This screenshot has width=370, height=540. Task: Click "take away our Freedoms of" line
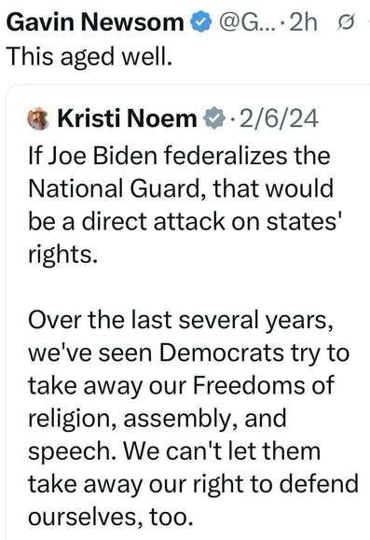click(181, 385)
